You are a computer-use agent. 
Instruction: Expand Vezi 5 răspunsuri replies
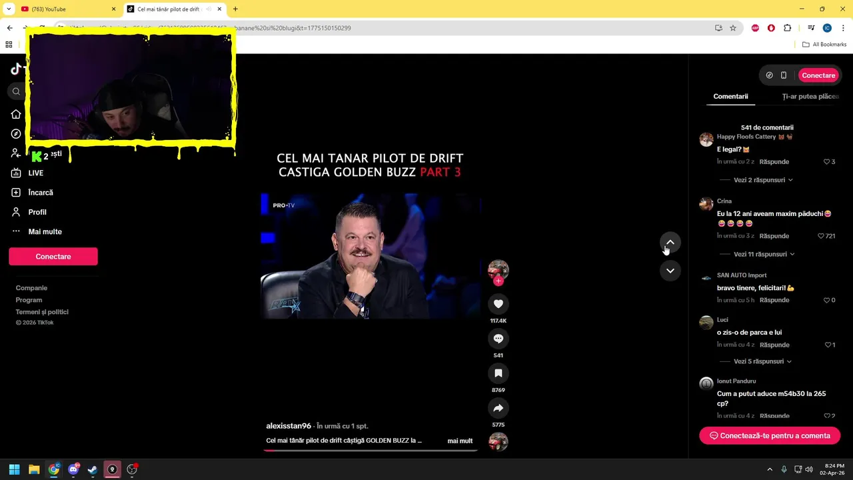(763, 361)
